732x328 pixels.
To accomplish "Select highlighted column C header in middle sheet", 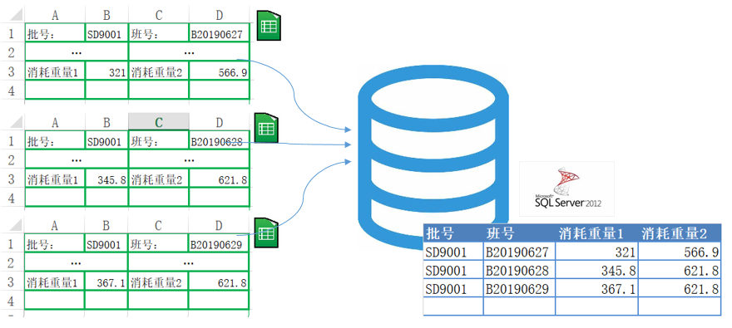I will tap(159, 122).
